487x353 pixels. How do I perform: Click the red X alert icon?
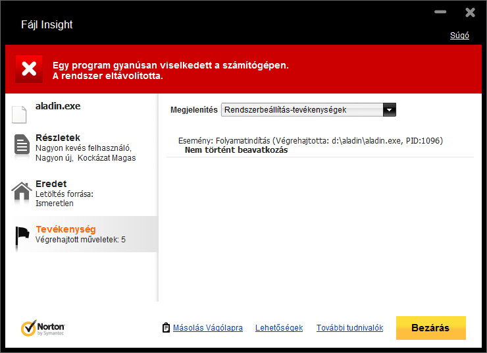29,69
